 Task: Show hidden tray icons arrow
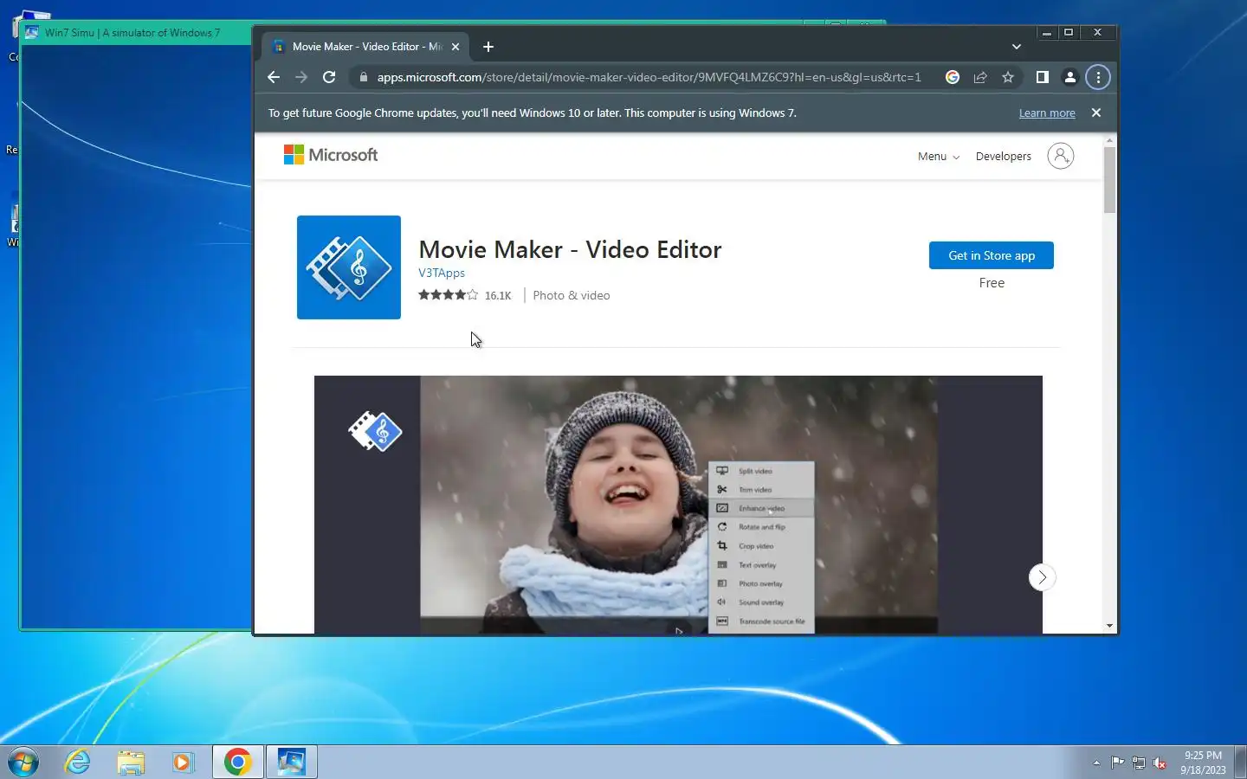pos(1096,763)
